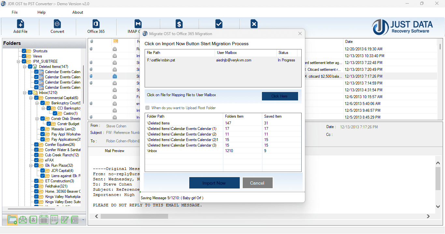The height and width of the screenshot is (234, 445).
Task: Toggle the Upload Root Folder checkbox
Action: click(148, 108)
